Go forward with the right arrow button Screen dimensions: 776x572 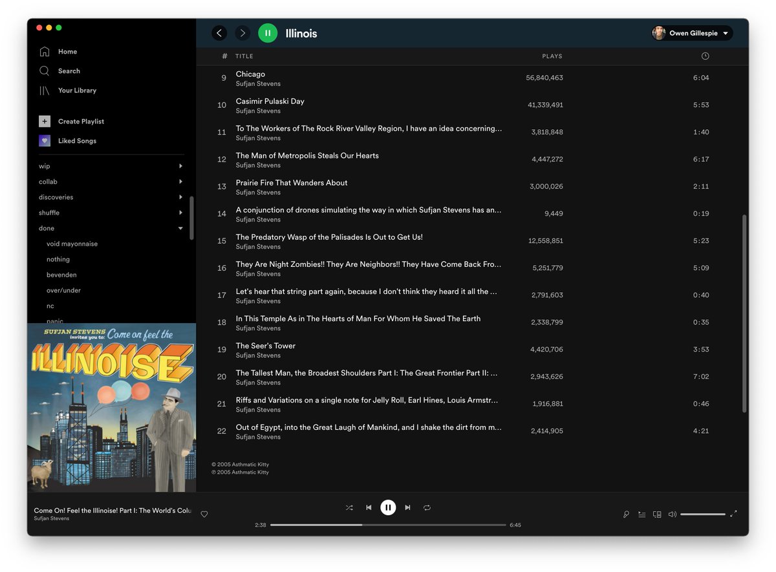(x=242, y=33)
